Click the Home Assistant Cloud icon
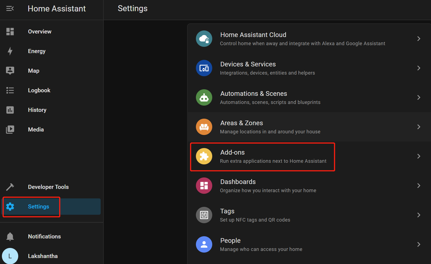This screenshot has height=264, width=431. coord(204,39)
